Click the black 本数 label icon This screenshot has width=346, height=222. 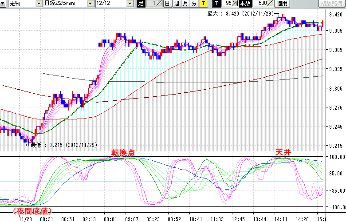244,4
